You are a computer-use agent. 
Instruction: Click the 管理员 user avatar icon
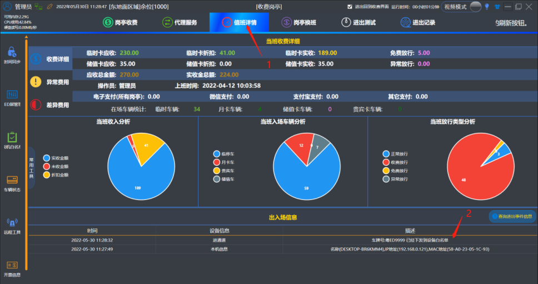pyautogui.click(x=7, y=6)
